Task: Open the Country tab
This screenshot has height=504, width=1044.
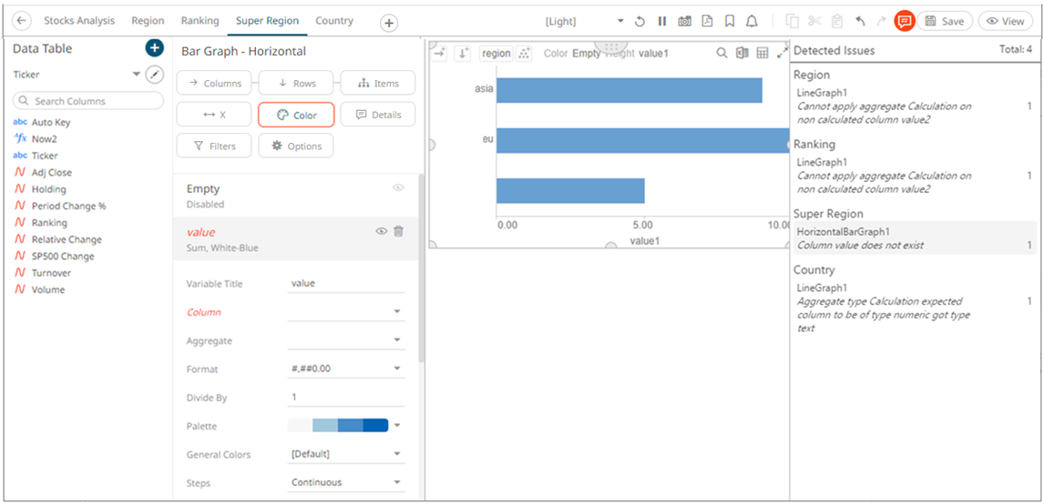Action: point(334,21)
